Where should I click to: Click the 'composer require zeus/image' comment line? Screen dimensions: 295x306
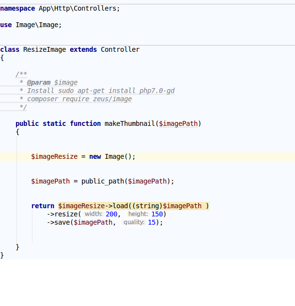click(79, 99)
